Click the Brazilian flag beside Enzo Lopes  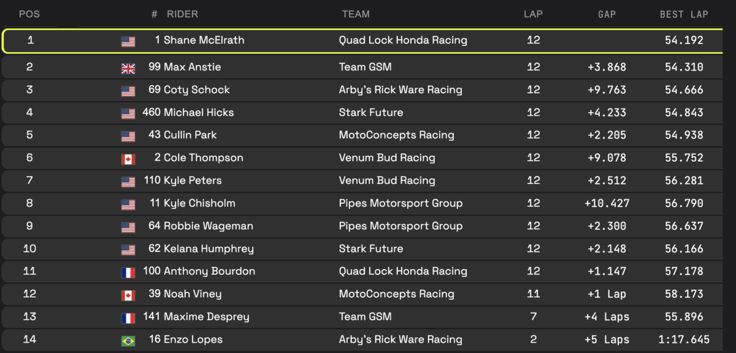(128, 341)
